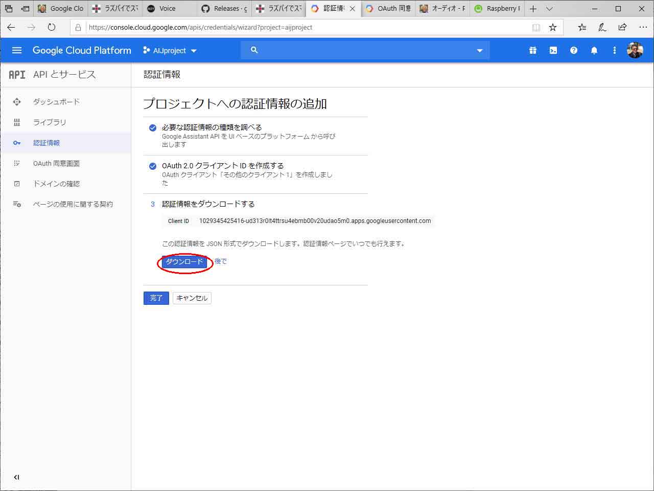This screenshot has width=654, height=491.
Task: Click the set-tabs-aside icon
Action: coord(25,9)
